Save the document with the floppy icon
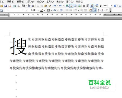The height and width of the screenshot is (98, 122). pos(6,6)
